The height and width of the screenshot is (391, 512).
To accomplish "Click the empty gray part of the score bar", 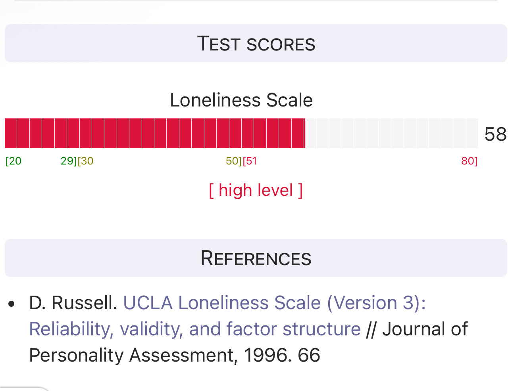I will [x=391, y=133].
